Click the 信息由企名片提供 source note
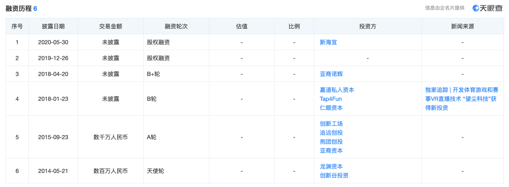Image resolution: width=509 pixels, height=187 pixels. pos(444,8)
